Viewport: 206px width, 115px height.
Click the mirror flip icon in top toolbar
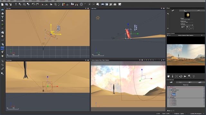(77, 4)
